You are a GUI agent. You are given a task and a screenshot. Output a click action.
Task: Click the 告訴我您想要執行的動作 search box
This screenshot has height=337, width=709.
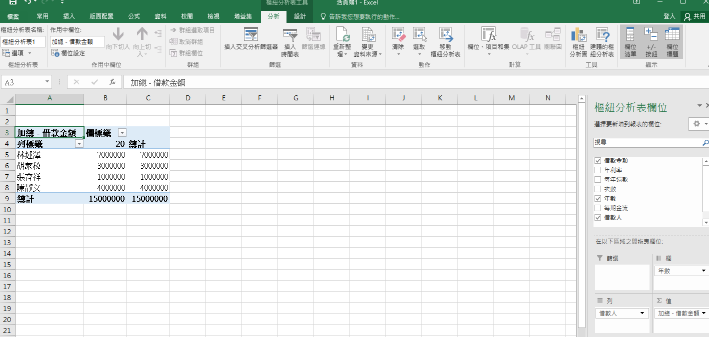pos(360,16)
